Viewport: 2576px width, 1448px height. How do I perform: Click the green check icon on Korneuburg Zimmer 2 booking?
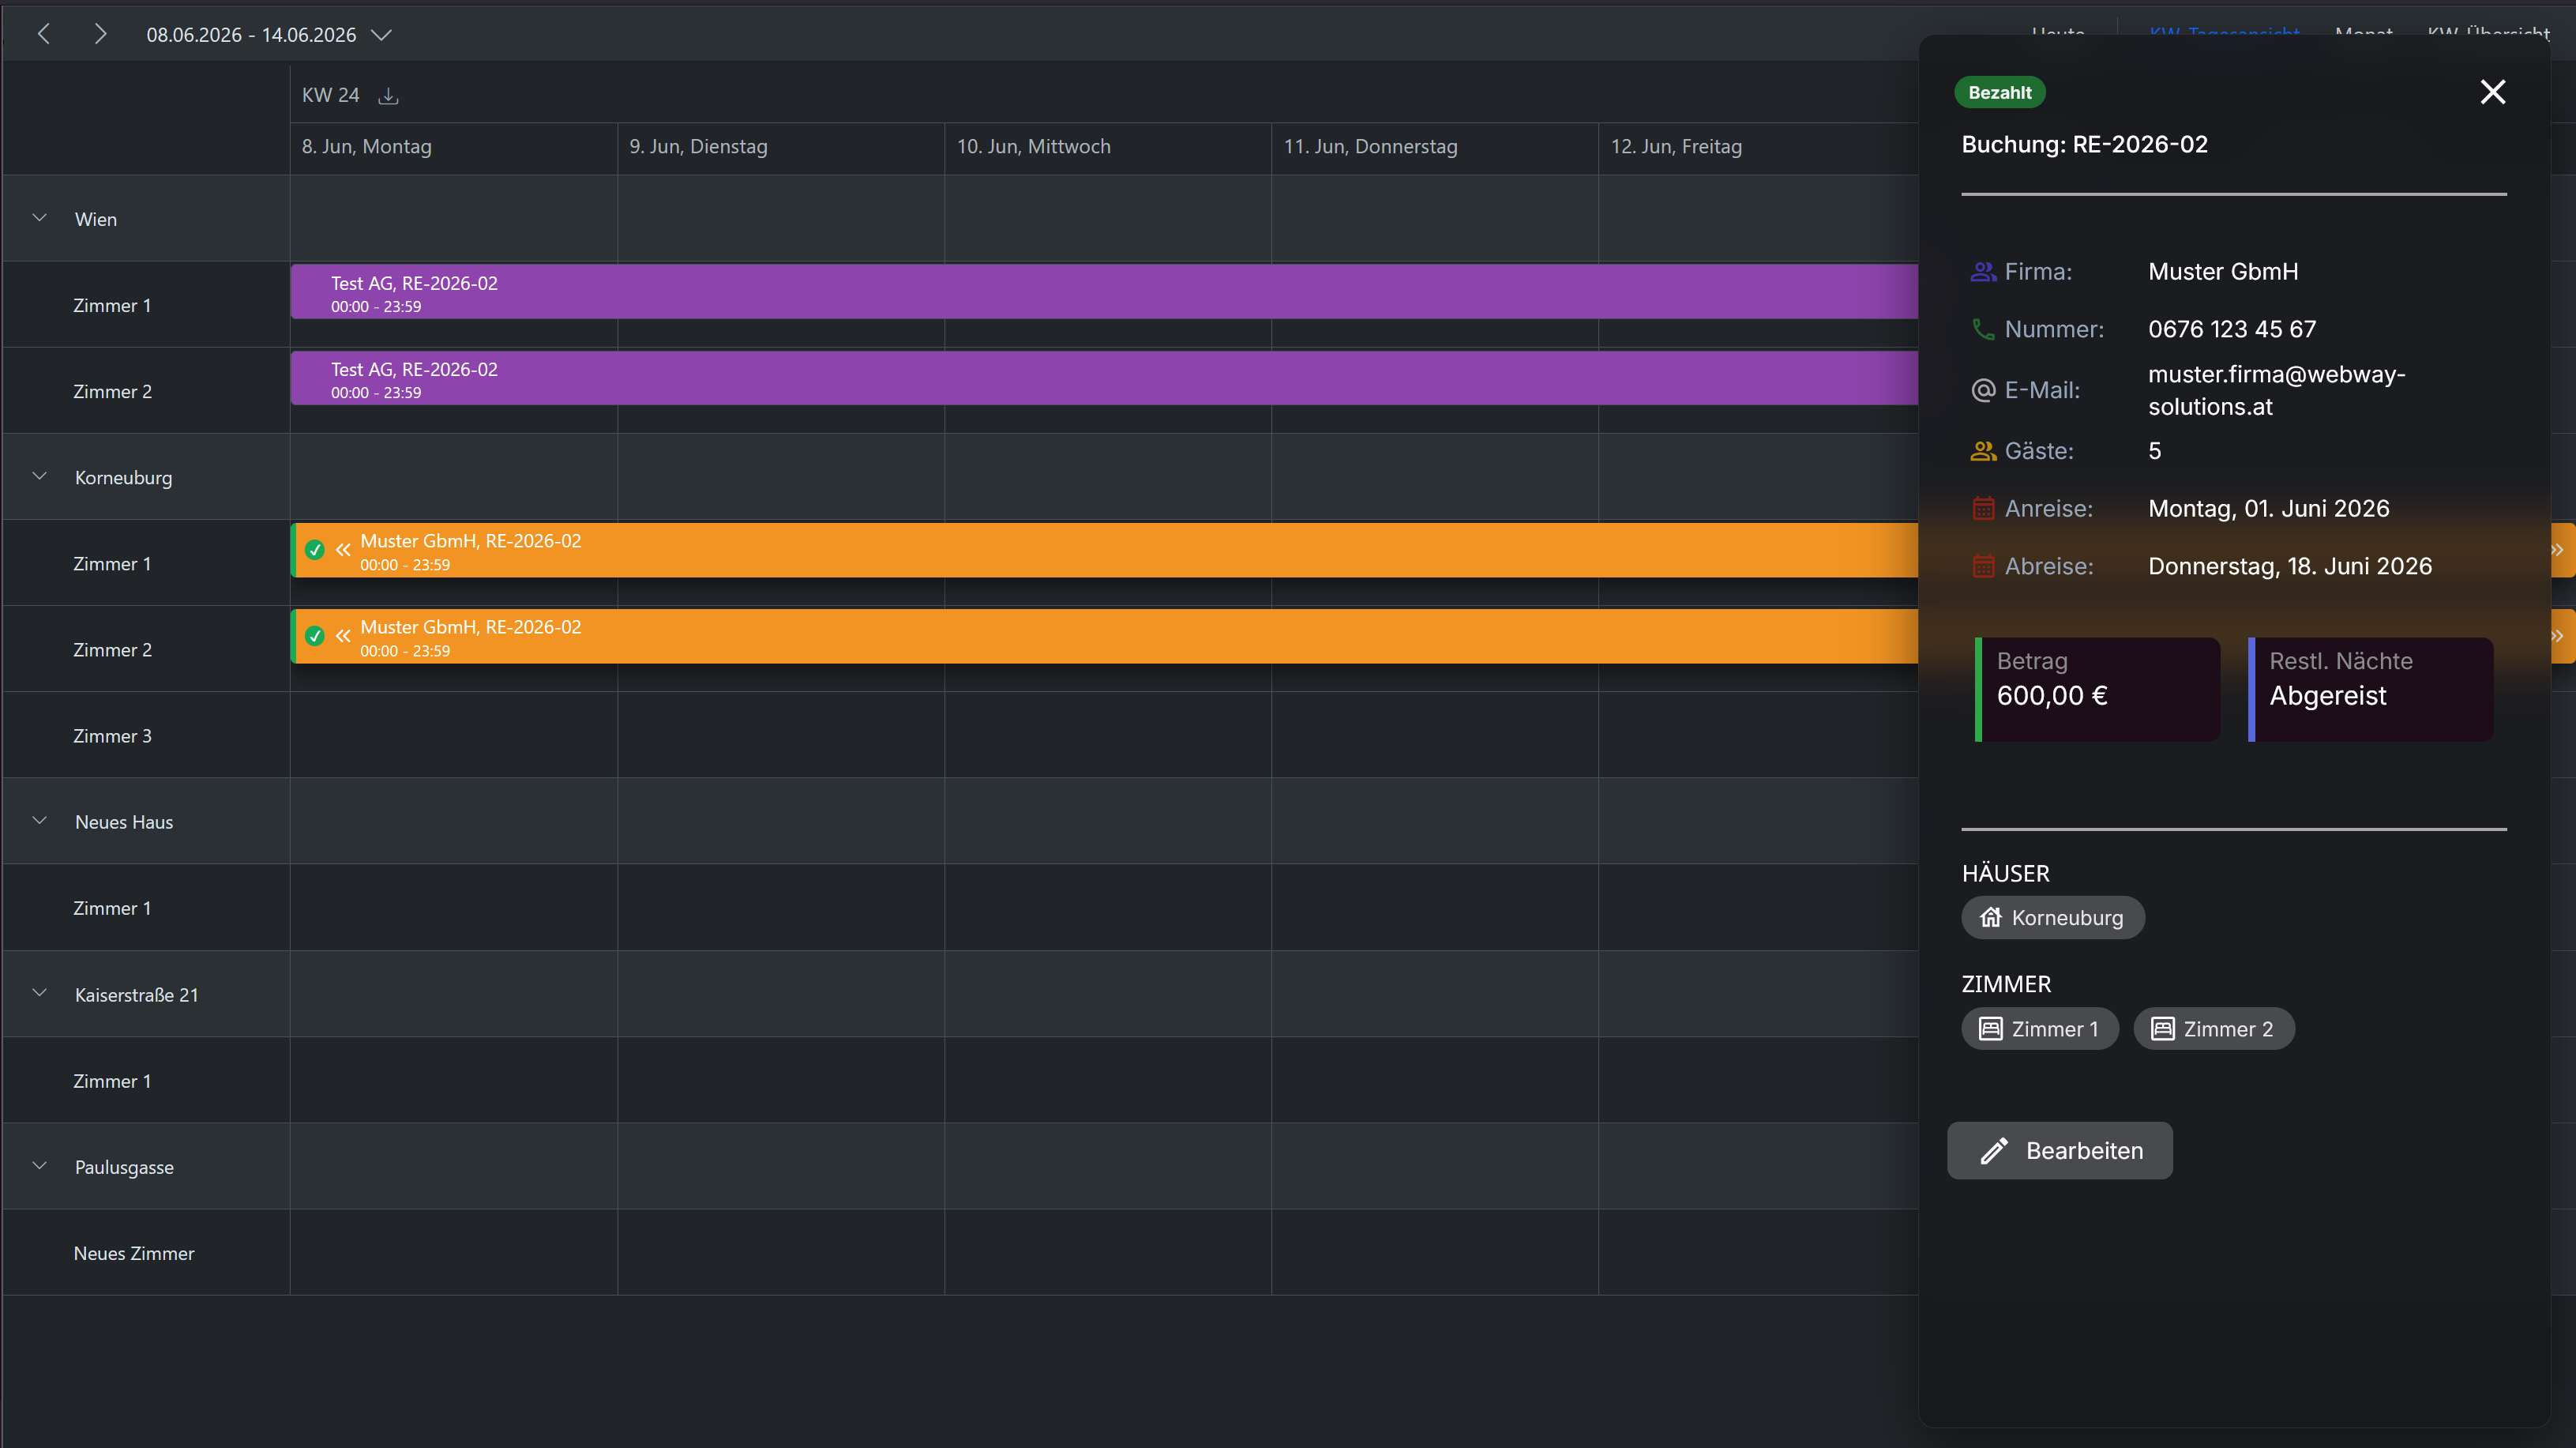(x=315, y=636)
